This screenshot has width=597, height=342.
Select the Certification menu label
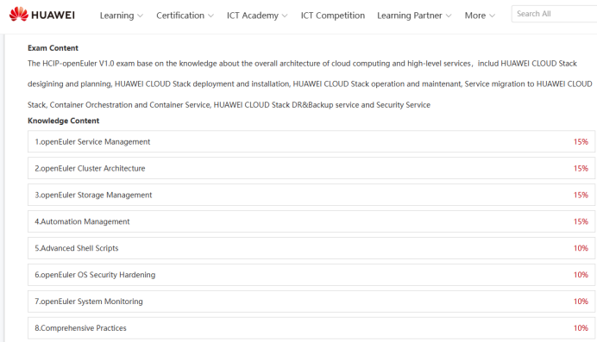180,16
